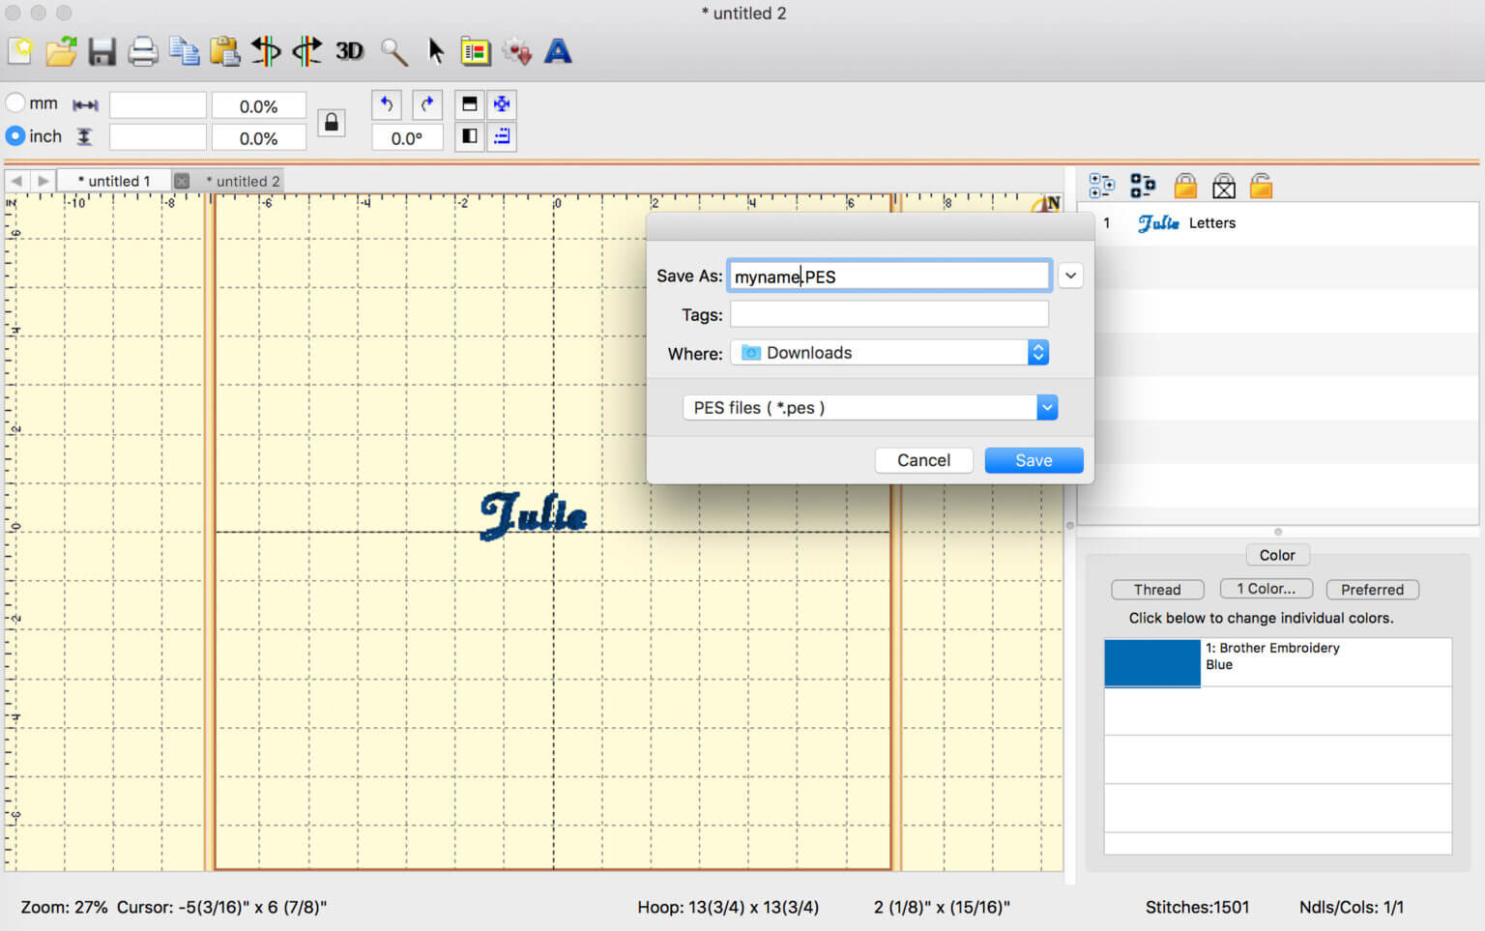
Task: Click the Save button in dialog
Action: [x=1034, y=460]
